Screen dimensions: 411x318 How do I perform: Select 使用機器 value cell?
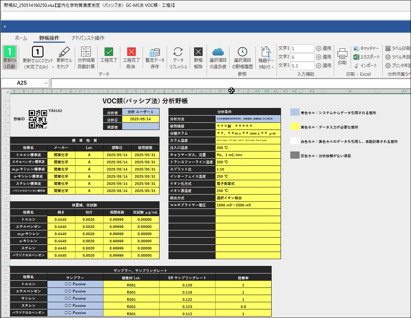248,126
